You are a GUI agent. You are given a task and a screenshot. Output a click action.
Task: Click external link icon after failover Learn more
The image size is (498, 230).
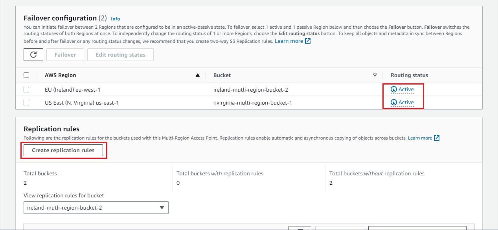click(308, 41)
